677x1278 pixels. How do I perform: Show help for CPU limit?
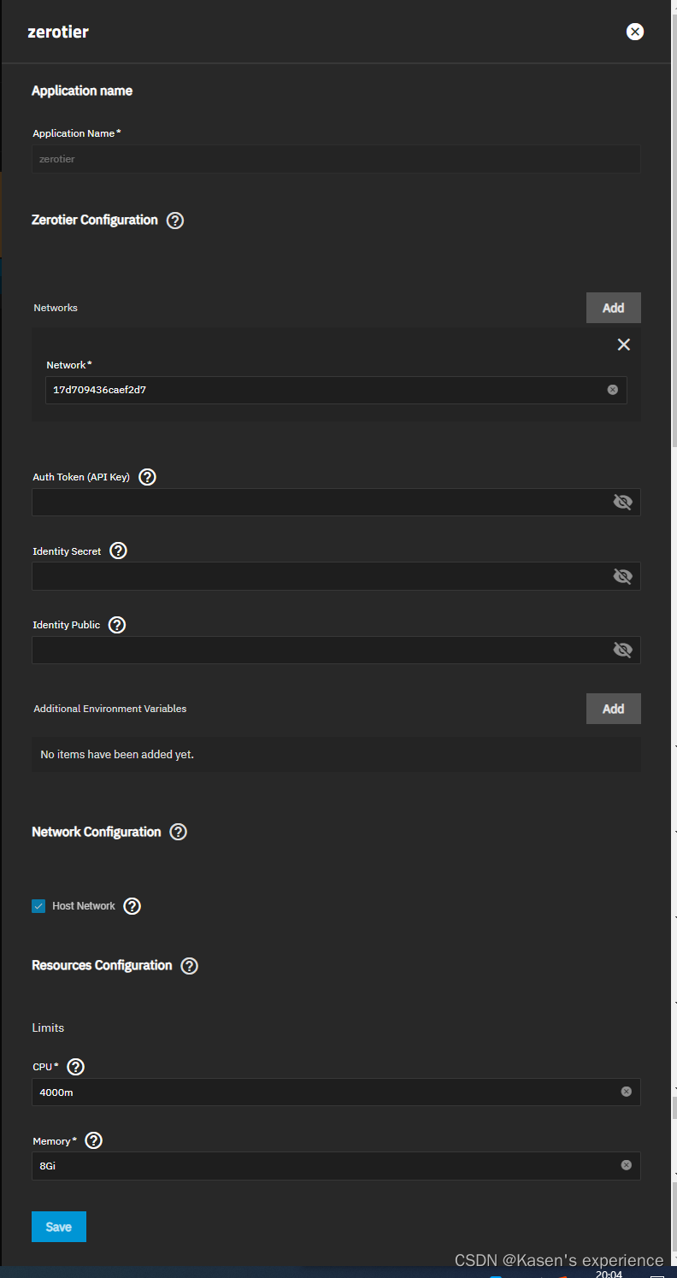[x=75, y=1067]
